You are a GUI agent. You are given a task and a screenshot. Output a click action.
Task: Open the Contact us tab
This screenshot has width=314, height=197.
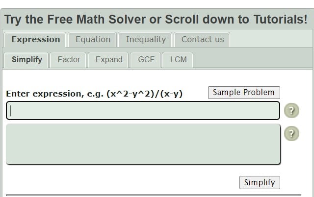click(x=202, y=40)
